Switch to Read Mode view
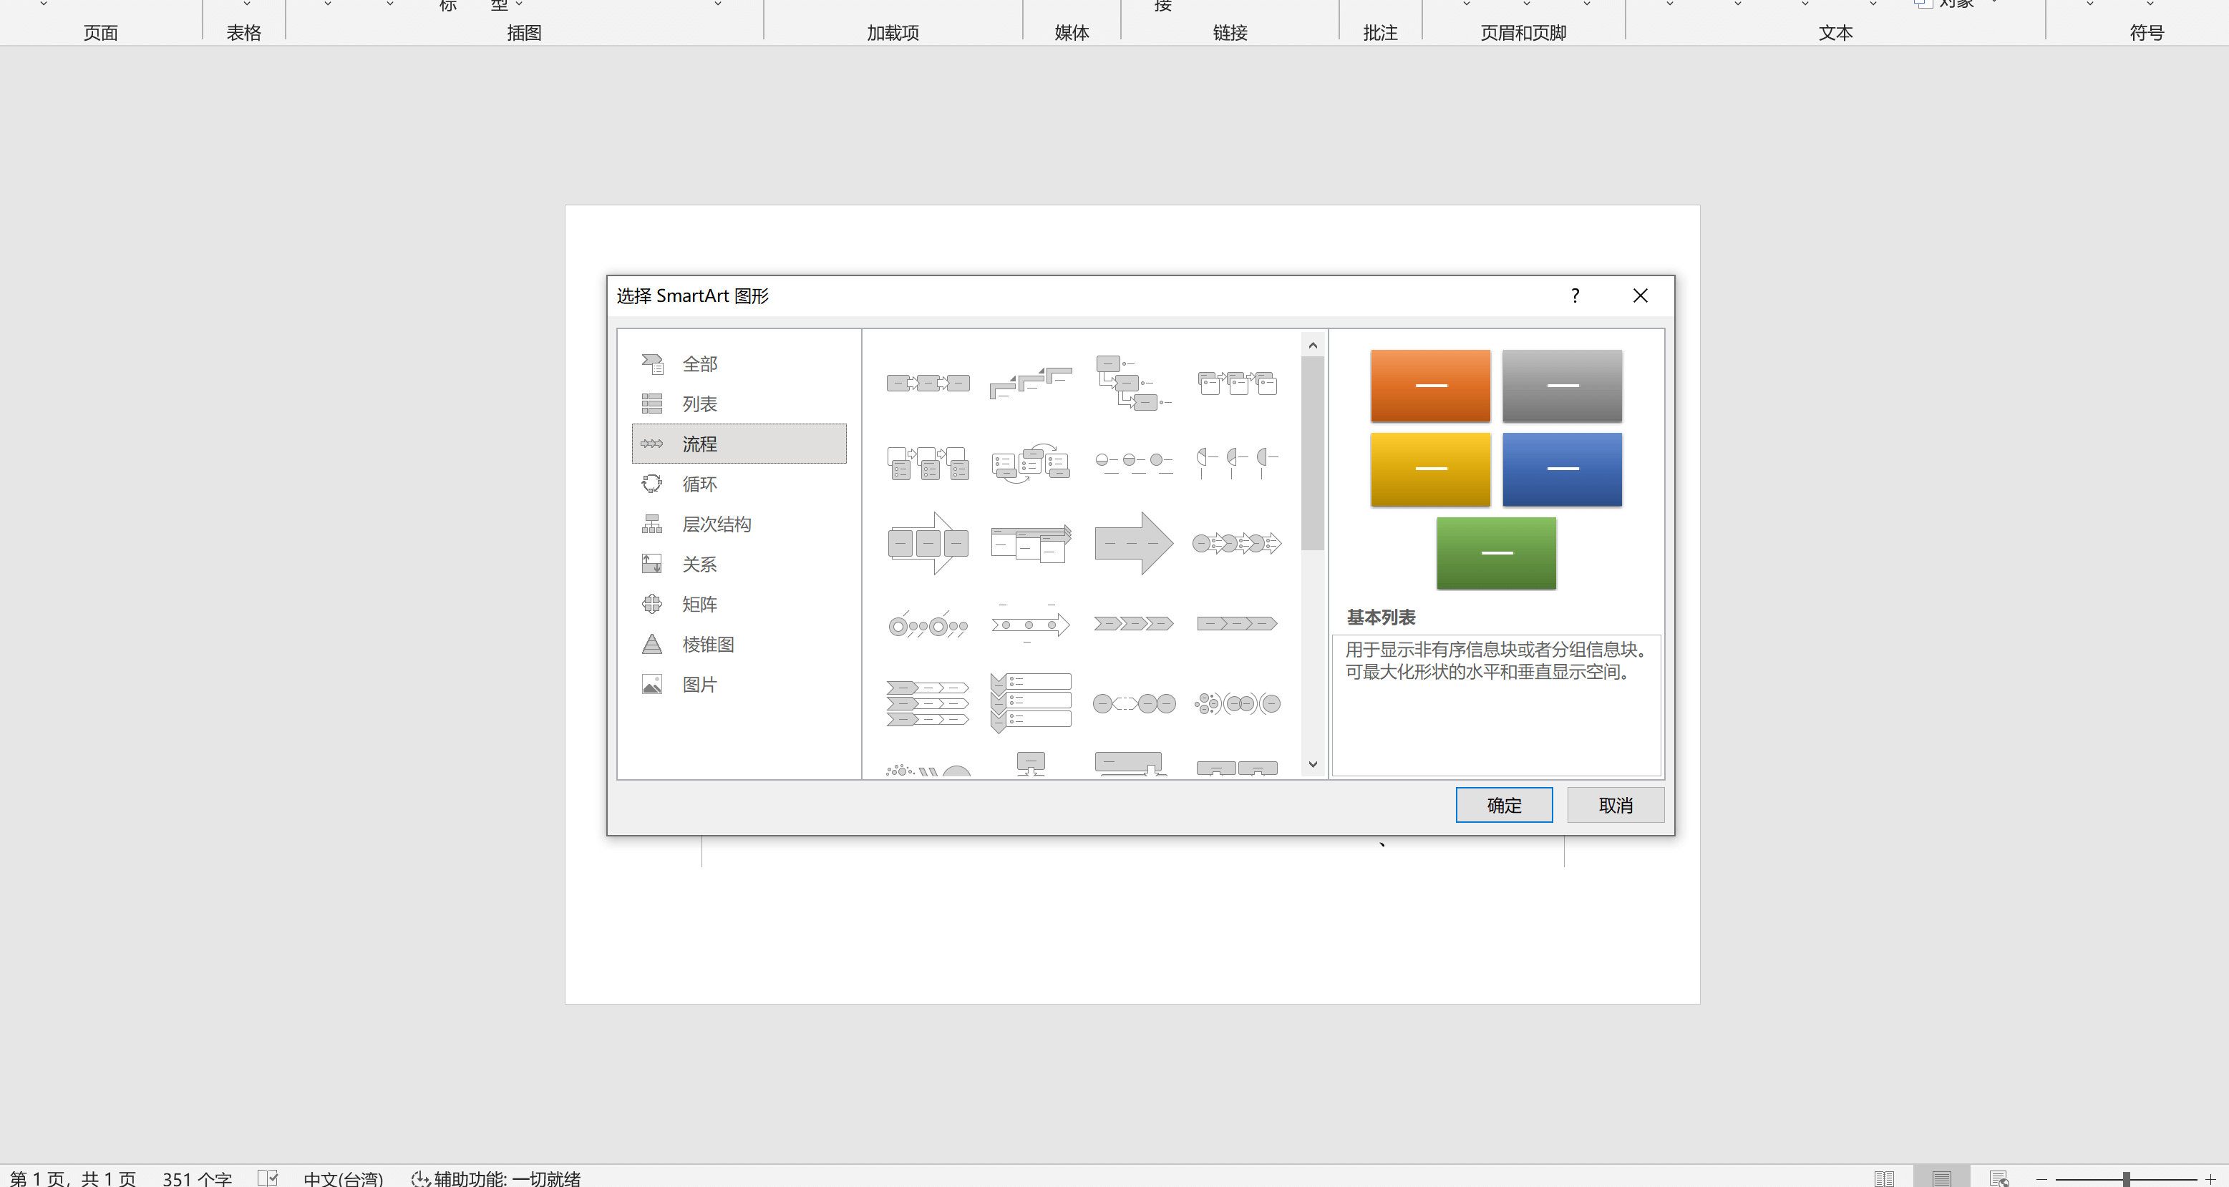This screenshot has width=2229, height=1187. (1884, 1178)
